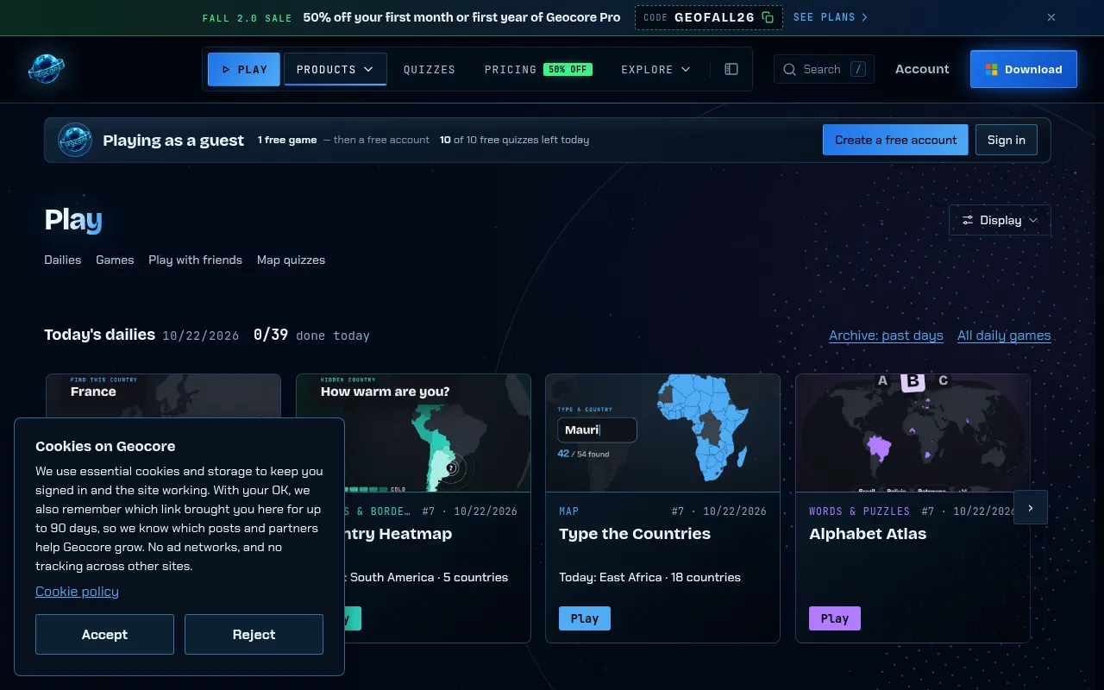Screen dimensions: 1104x690
Task: Select Map quizzes section
Action: [291, 260]
